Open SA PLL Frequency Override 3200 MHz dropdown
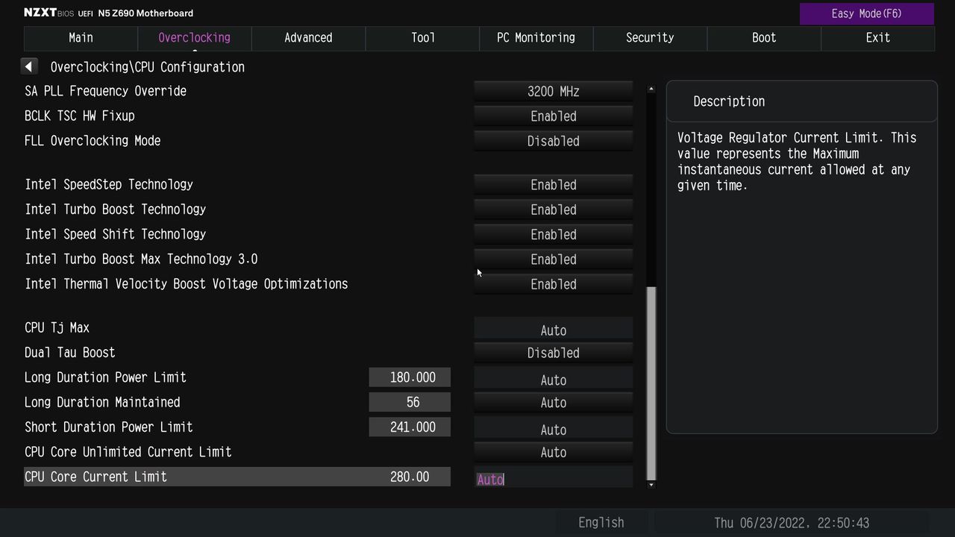The height and width of the screenshot is (537, 955). coord(554,91)
